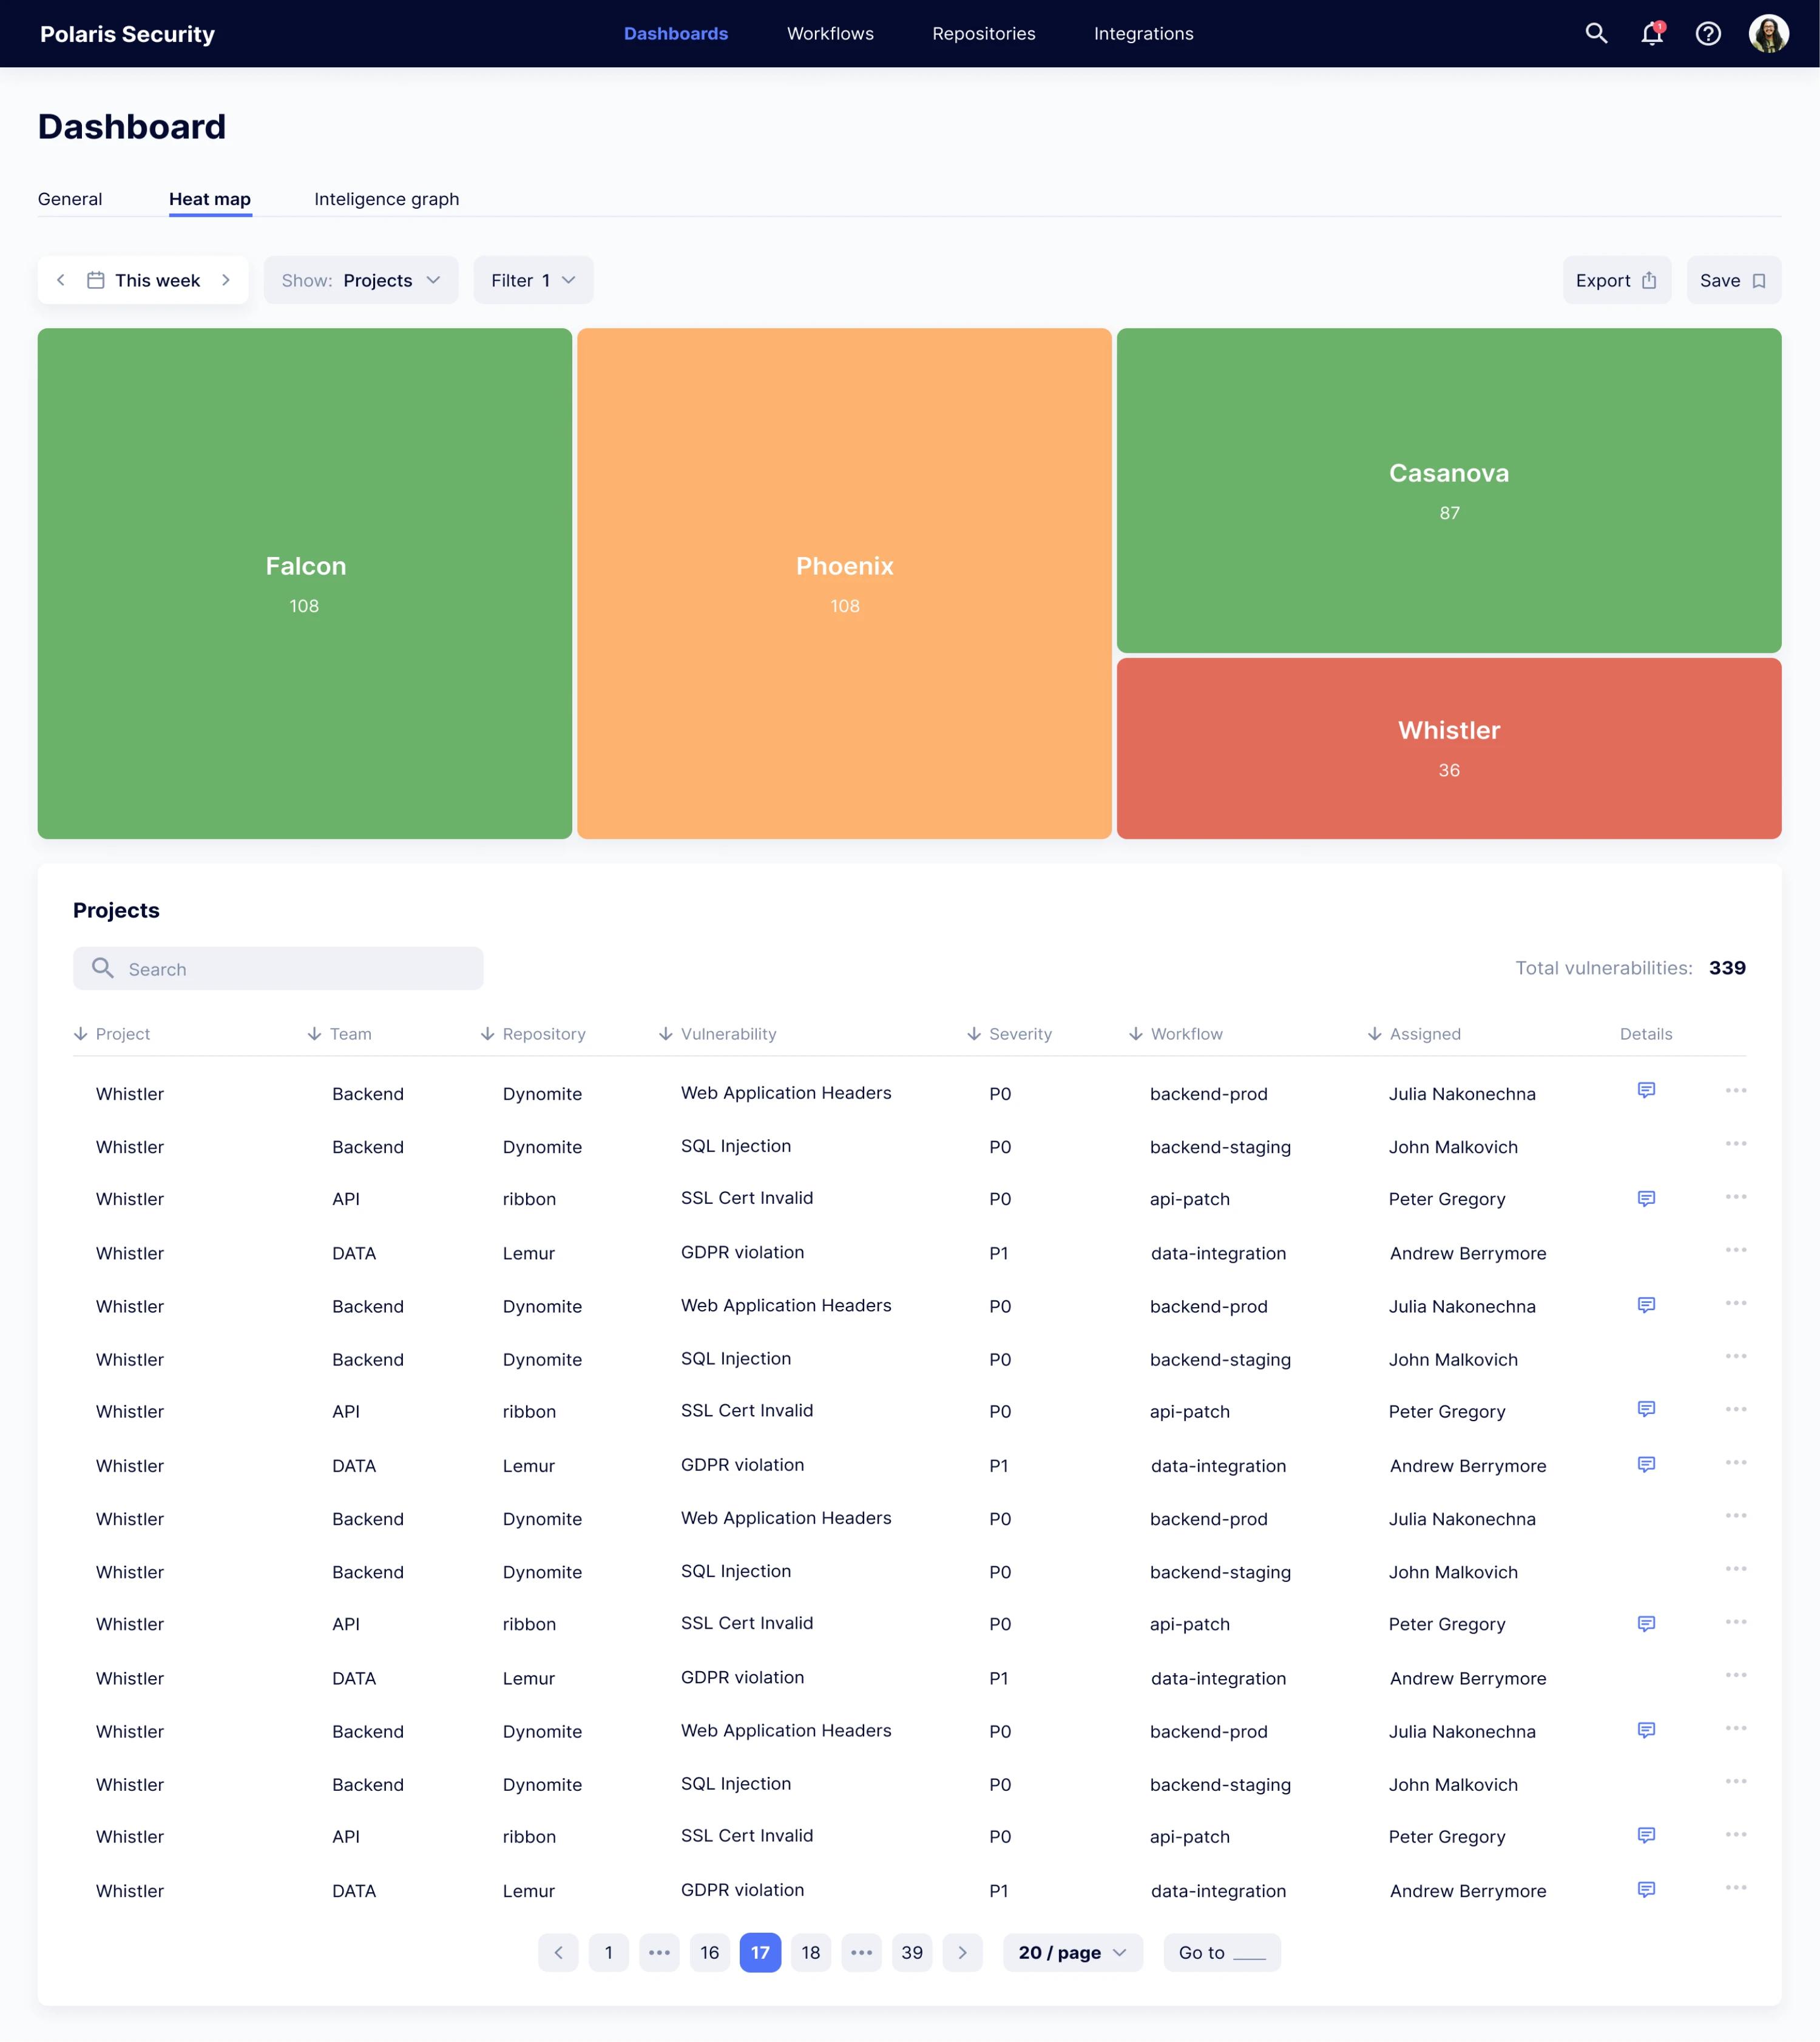Go to previous week arrow
The width and height of the screenshot is (1820, 2042).
pyautogui.click(x=61, y=280)
